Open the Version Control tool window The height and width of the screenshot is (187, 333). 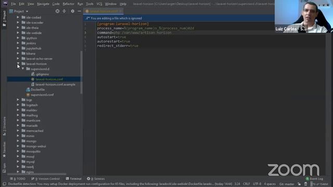[x=45, y=179]
